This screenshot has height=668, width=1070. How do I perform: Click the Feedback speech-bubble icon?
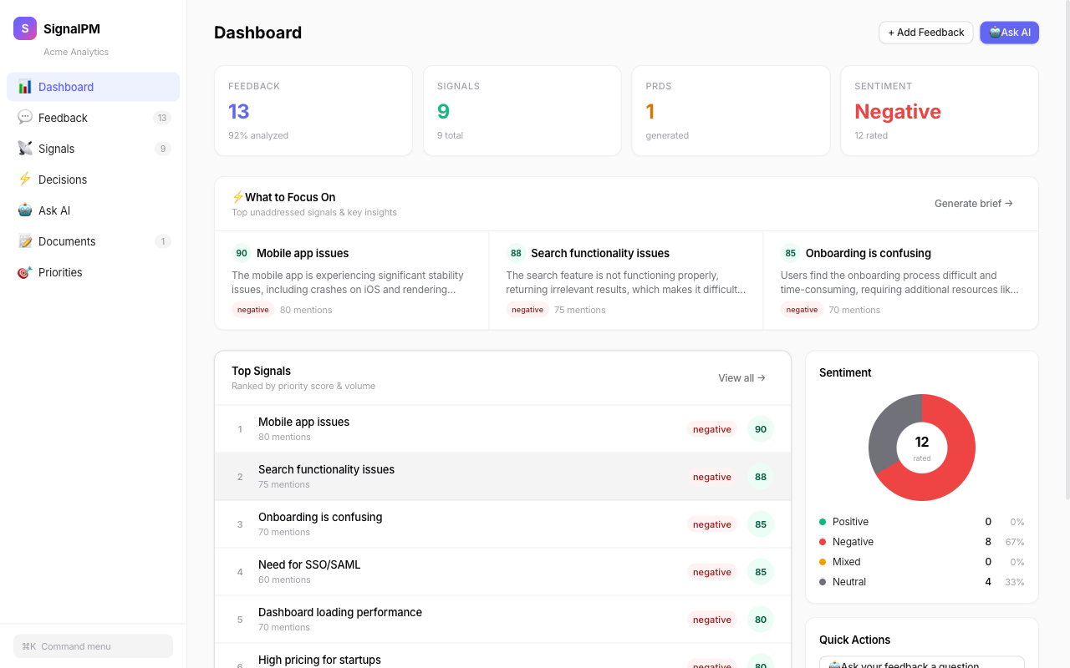pos(25,117)
